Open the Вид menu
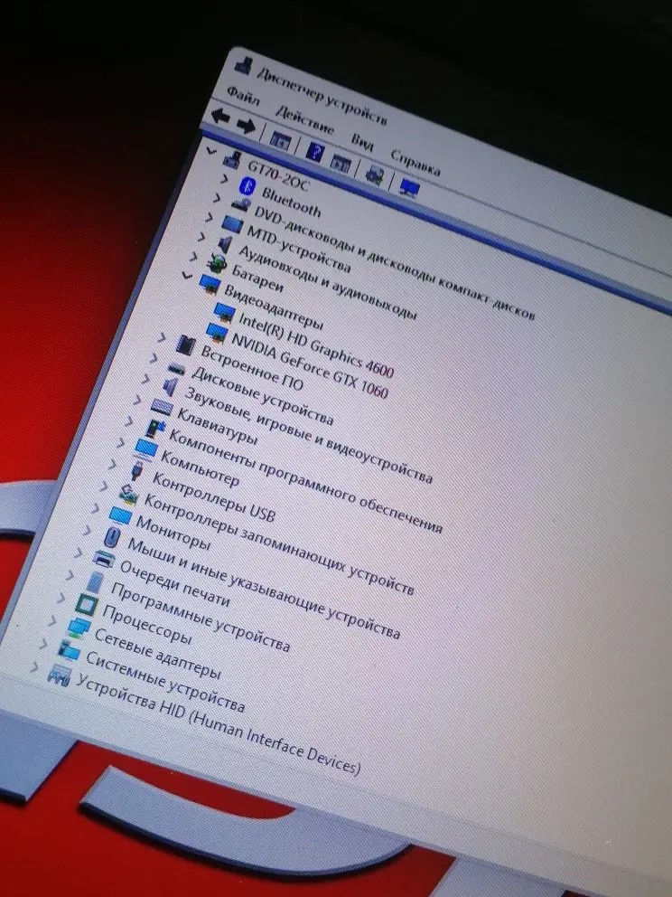The width and height of the screenshot is (672, 897). click(362, 141)
